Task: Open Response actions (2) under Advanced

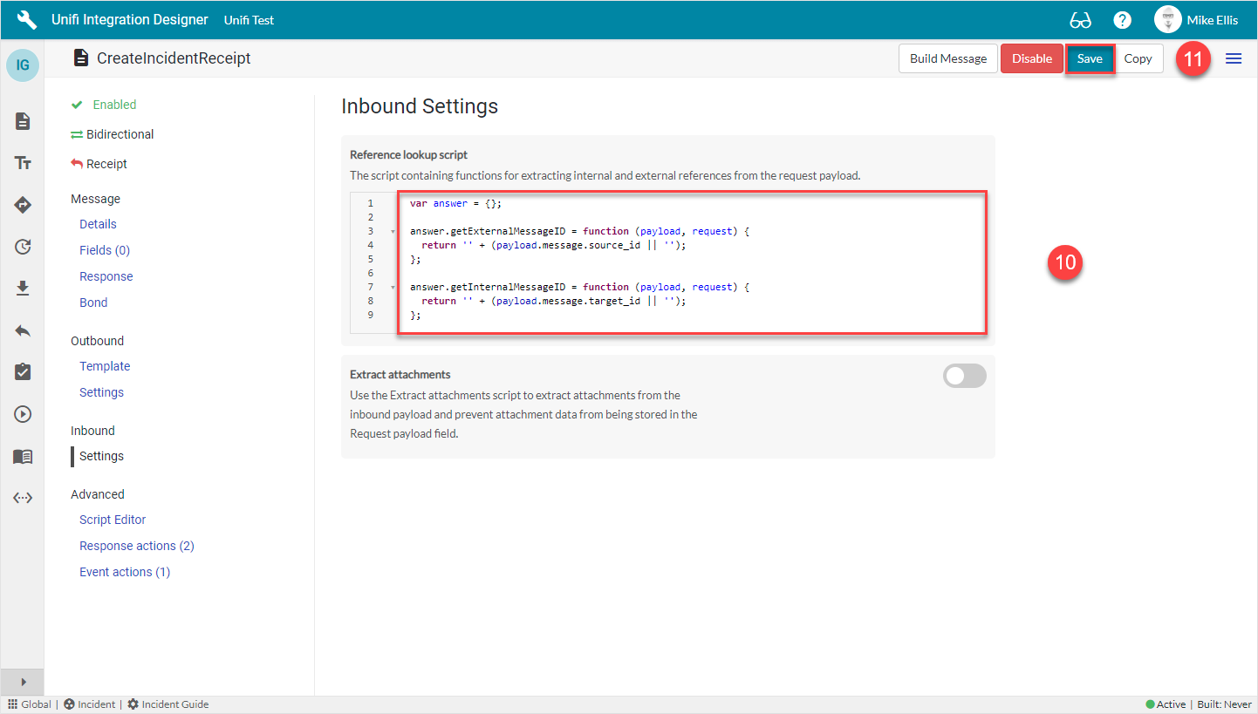Action: pos(136,545)
